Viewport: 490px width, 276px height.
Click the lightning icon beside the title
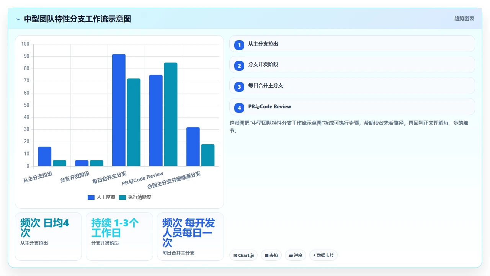pyautogui.click(x=18, y=19)
